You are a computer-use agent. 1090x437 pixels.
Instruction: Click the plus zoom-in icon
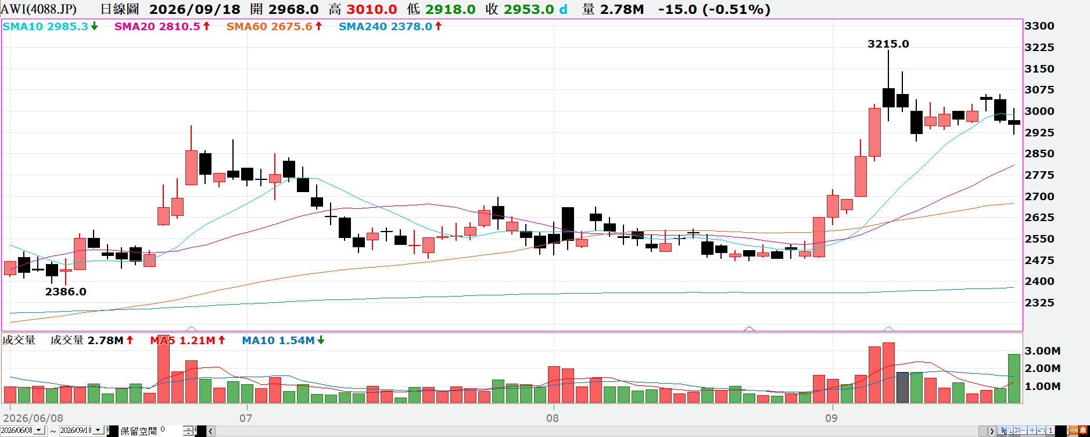click(1032, 430)
